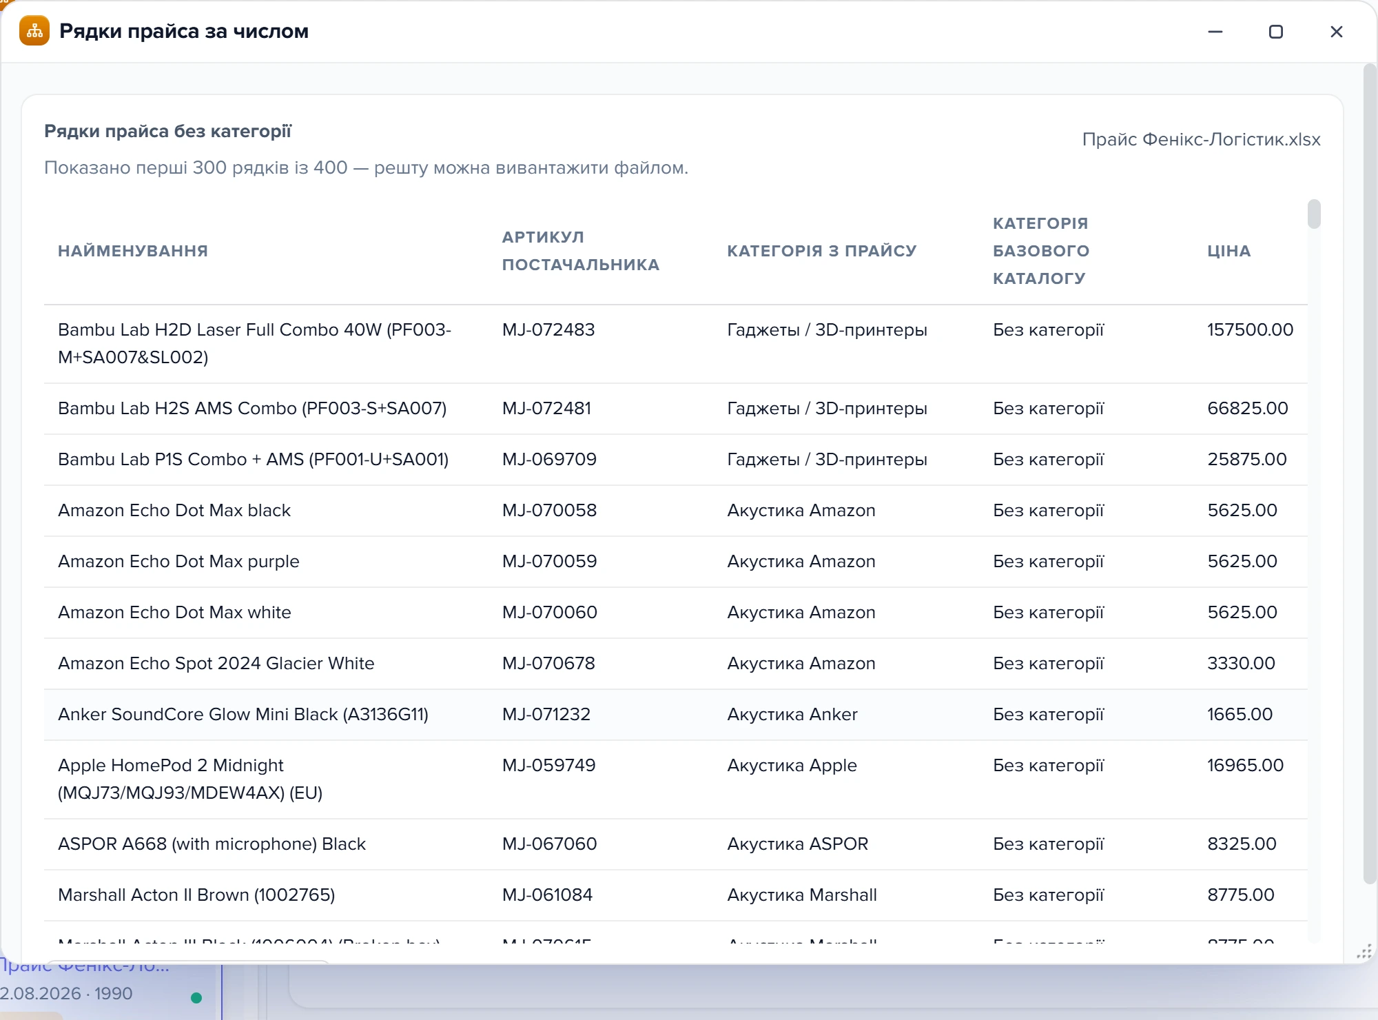Open the Прайс Фенікс-Логістик.xlsx file label
Image resolution: width=1378 pixels, height=1020 pixels.
pos(1202,139)
